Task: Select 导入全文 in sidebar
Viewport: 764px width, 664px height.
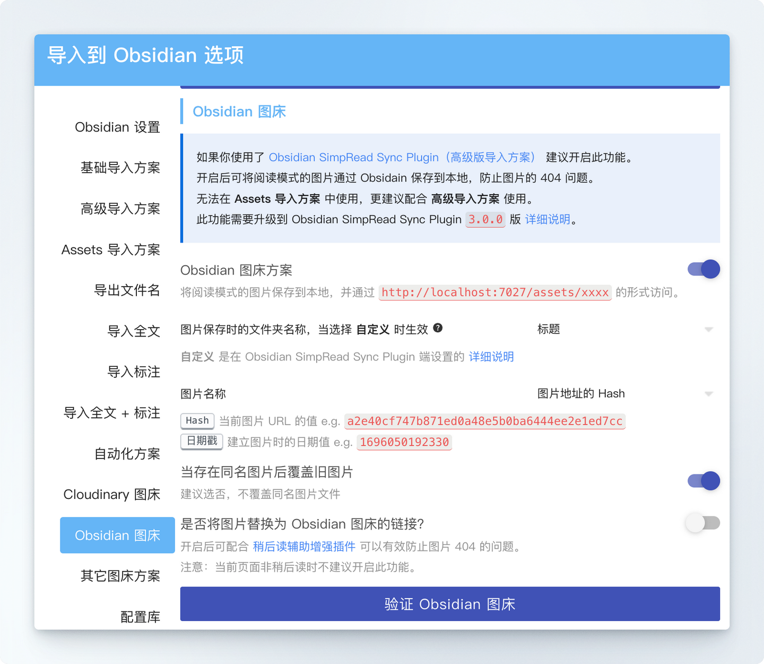Action: tap(134, 331)
